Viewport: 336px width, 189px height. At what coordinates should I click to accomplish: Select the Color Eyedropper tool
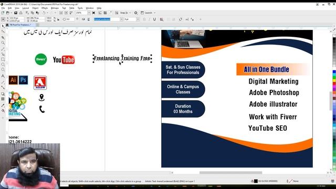3,106
